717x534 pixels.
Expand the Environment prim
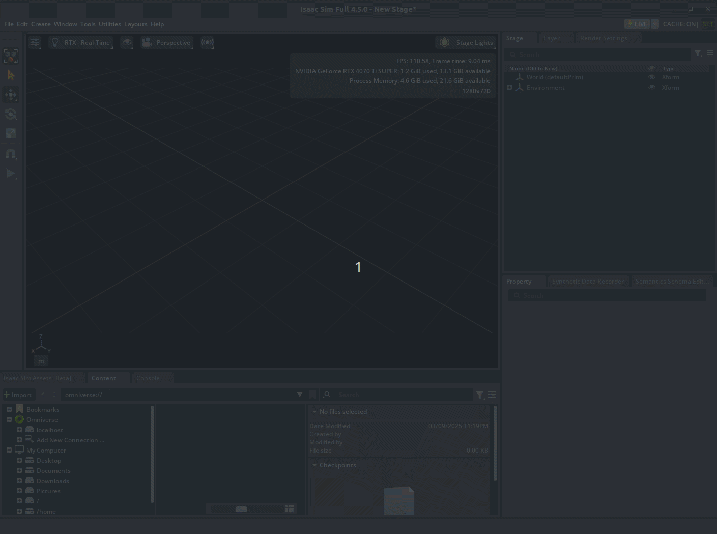509,88
